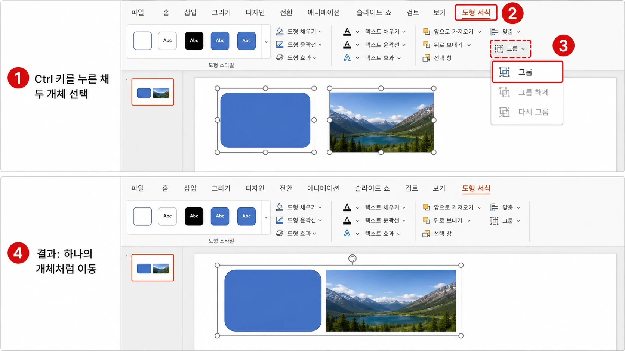Viewport: 625px width, 351px height.
Task: Open 선택 창 in the upper ribbon
Action: 437,58
